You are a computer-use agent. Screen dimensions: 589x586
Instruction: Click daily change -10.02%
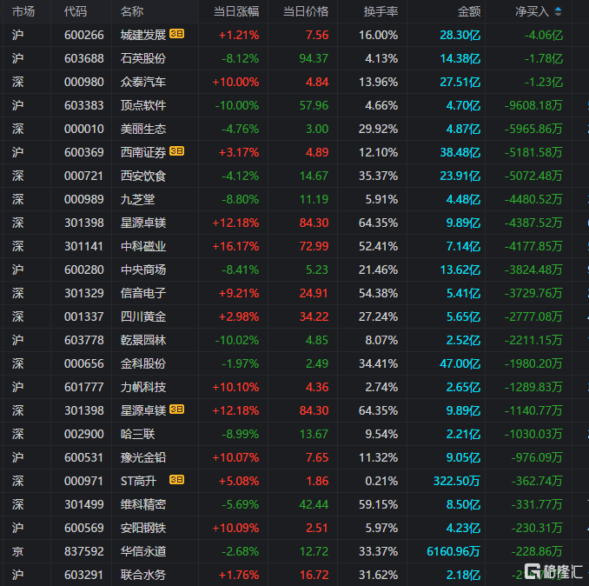[x=236, y=340]
